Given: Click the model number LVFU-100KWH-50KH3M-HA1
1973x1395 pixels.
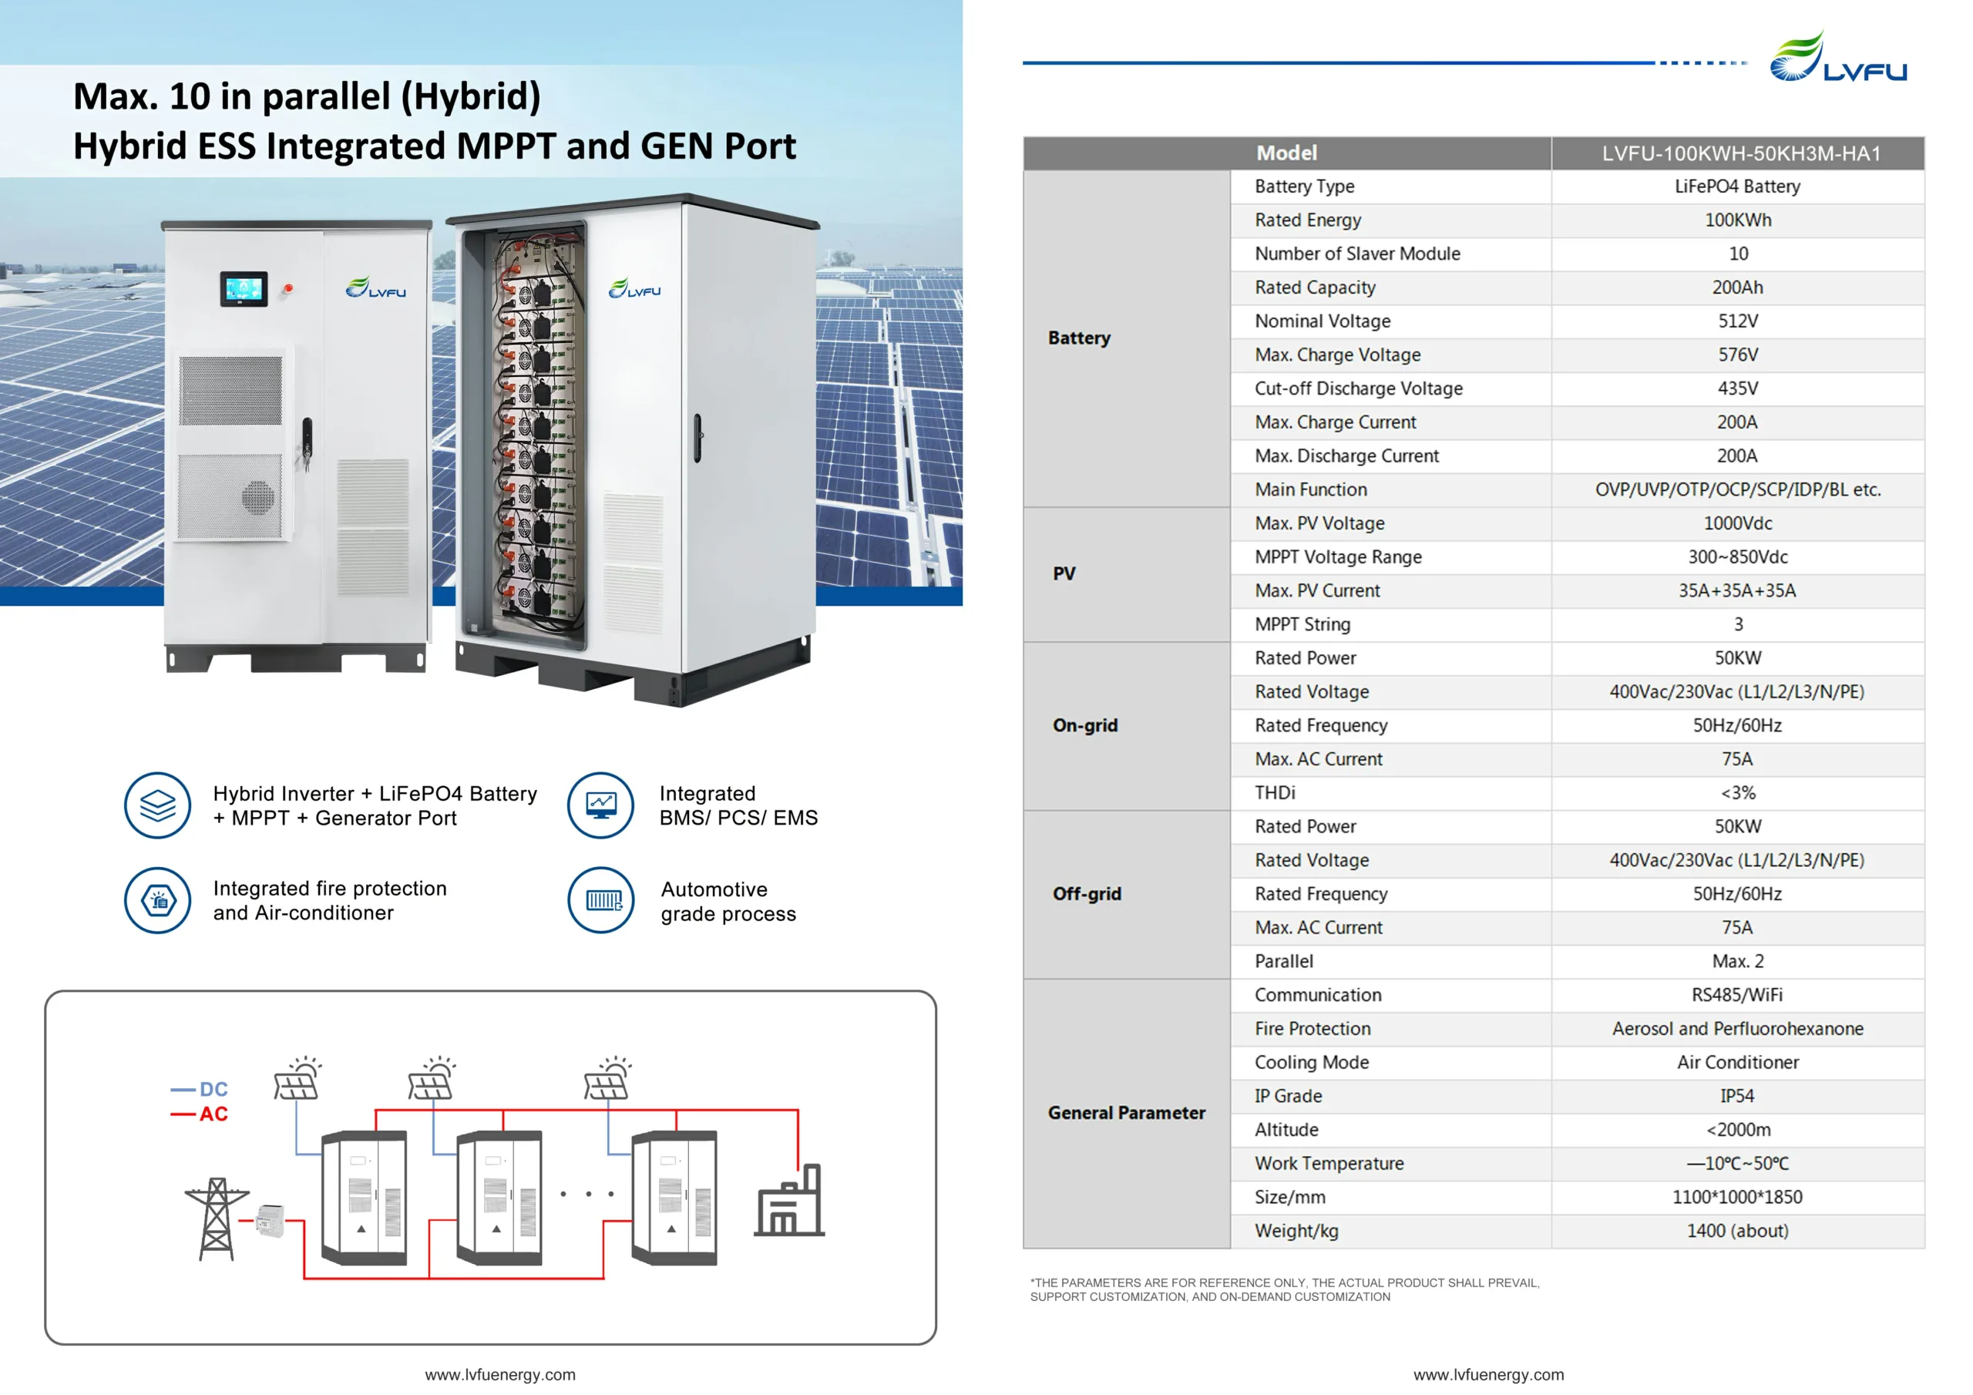Looking at the screenshot, I should click(x=1741, y=153).
